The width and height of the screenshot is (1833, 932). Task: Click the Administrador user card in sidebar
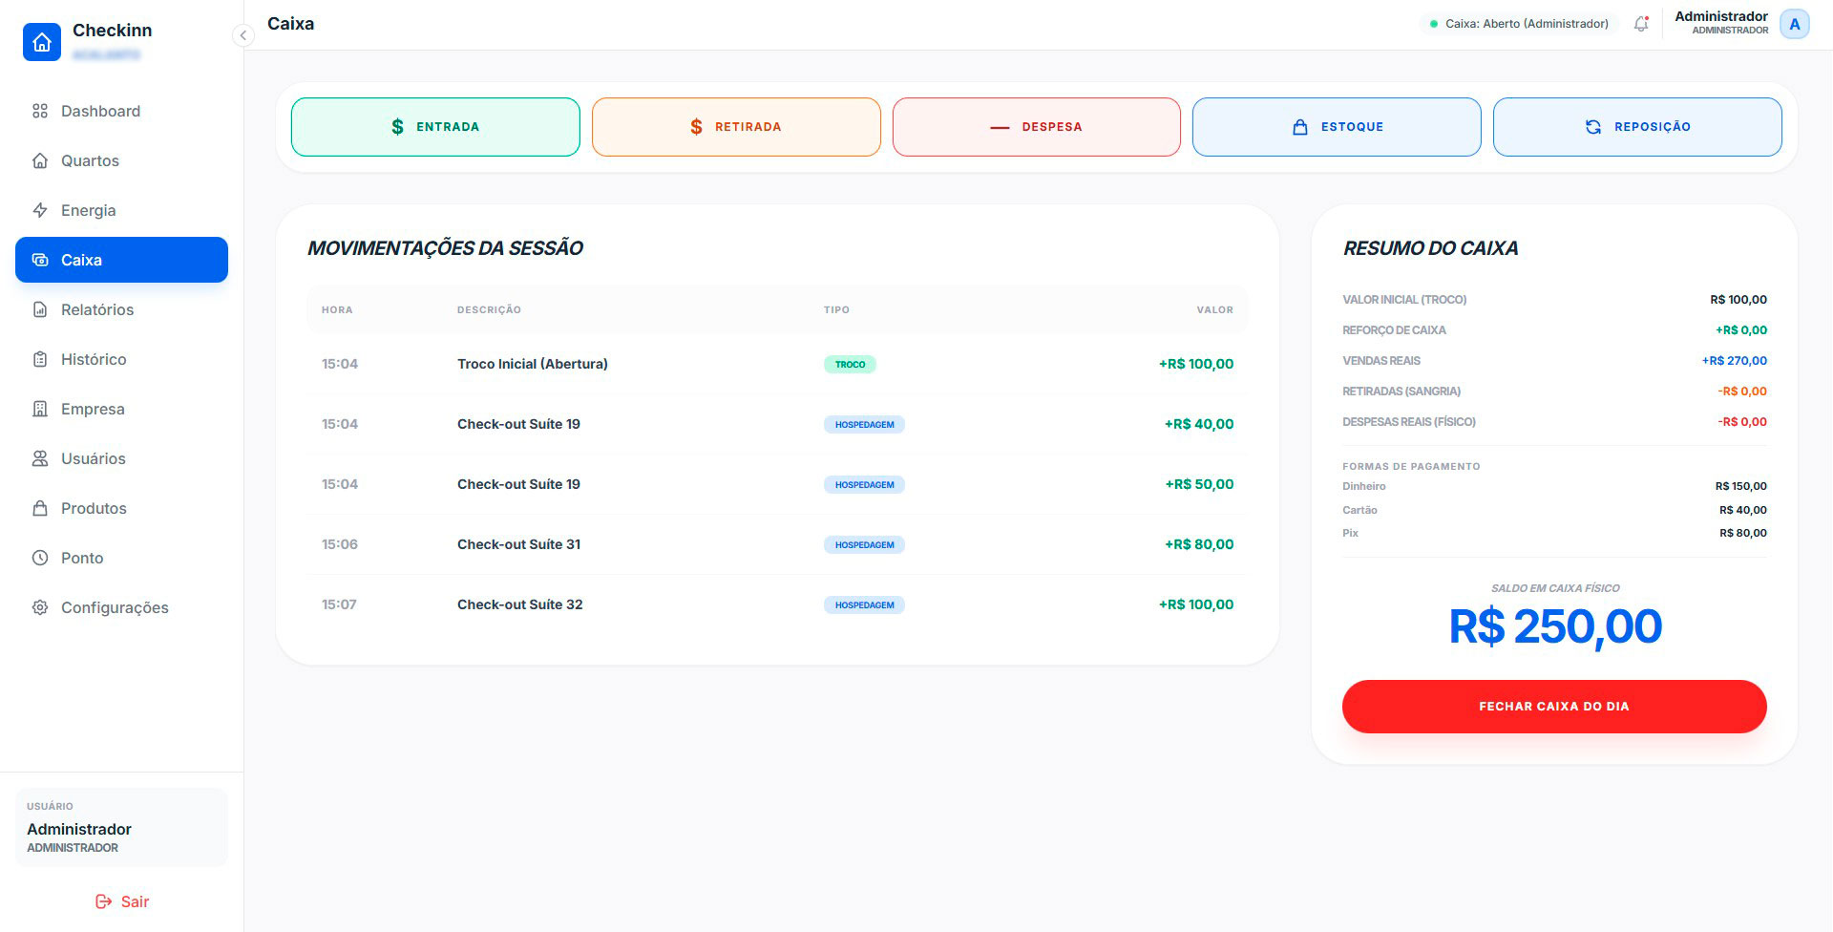(121, 827)
